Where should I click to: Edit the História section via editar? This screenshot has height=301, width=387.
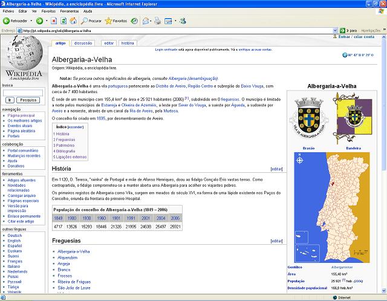(x=276, y=169)
